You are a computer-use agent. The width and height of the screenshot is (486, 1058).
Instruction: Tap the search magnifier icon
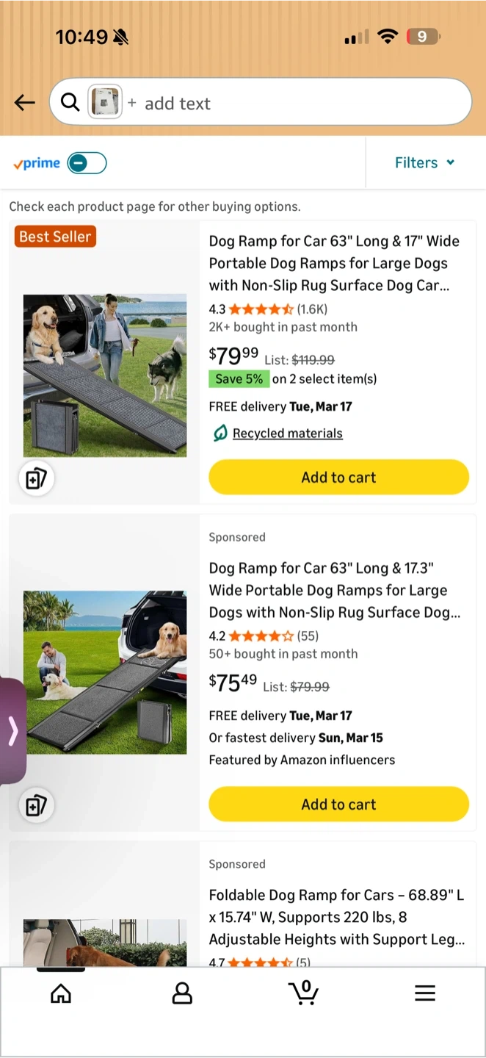70,103
